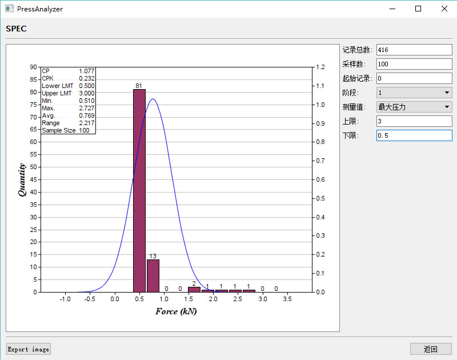
Task: Open the 测量值 dropdown showing 最大压力
Action: [x=414, y=107]
